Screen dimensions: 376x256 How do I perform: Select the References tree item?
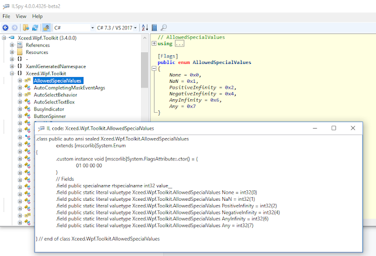pyautogui.click(x=38, y=45)
